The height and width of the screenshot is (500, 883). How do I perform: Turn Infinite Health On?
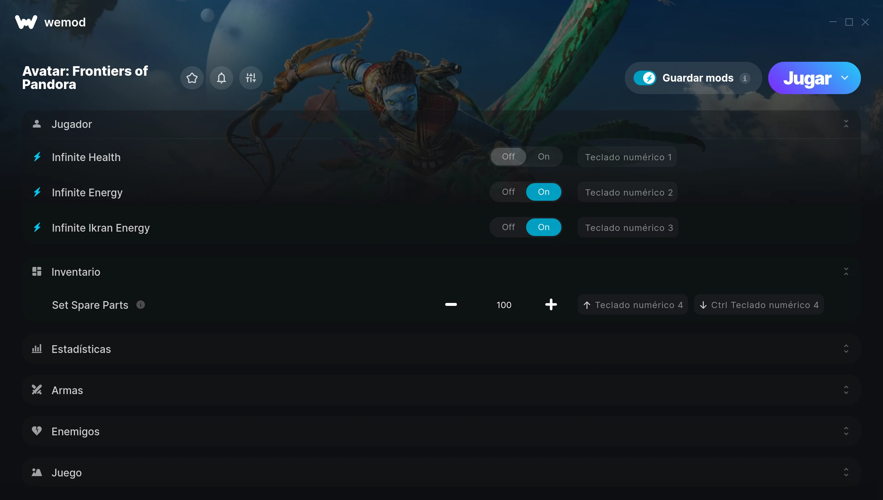[x=544, y=157]
